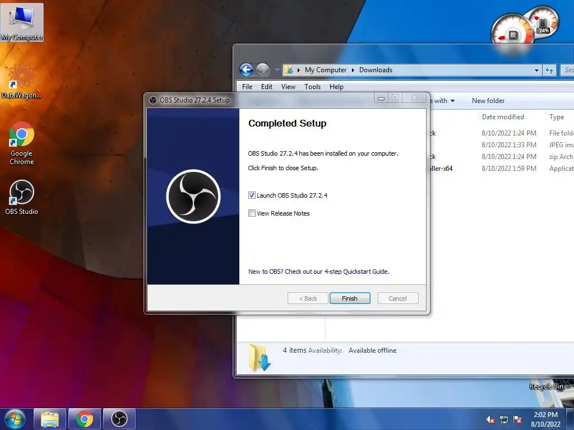Click the 'Available offline' status text

tap(372, 350)
